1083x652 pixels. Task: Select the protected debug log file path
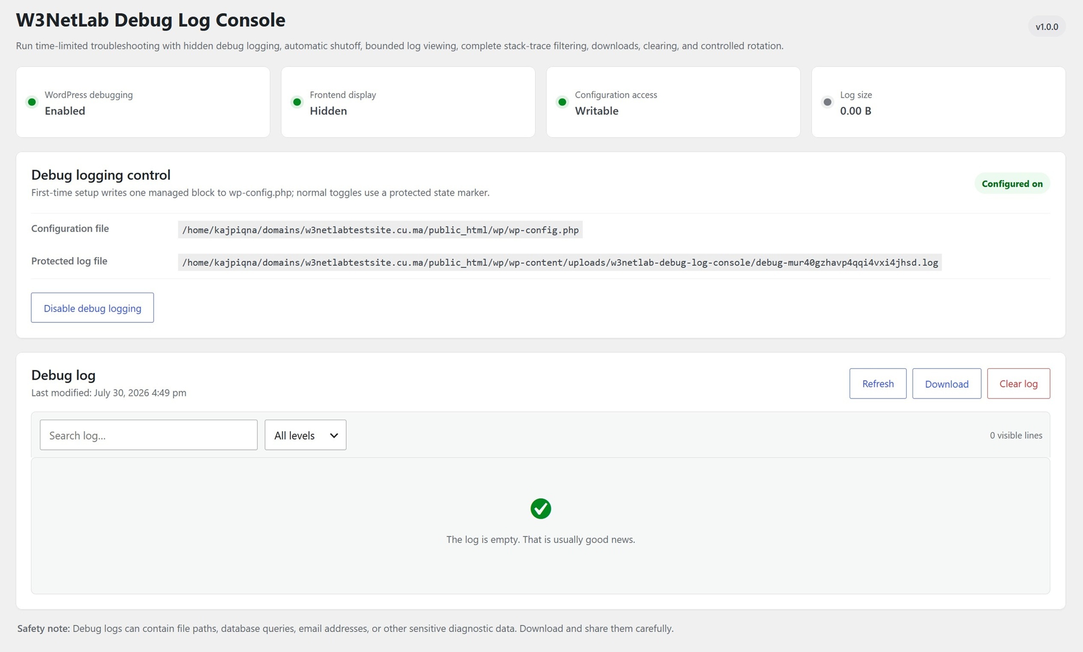point(560,262)
